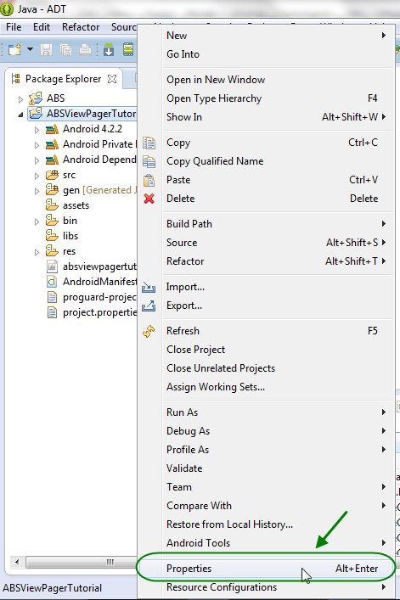Select the proguard-project file icon
400x600 pixels.
52,297
